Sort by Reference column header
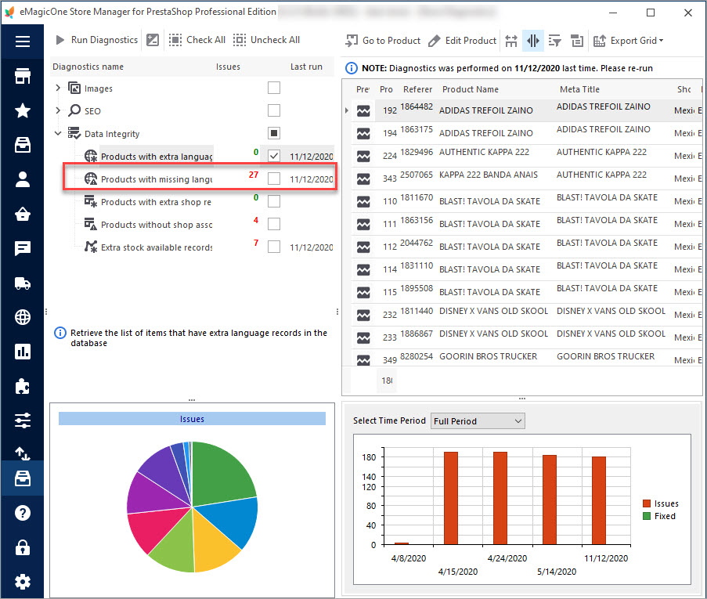Screen dimensions: 707x599 point(417,89)
